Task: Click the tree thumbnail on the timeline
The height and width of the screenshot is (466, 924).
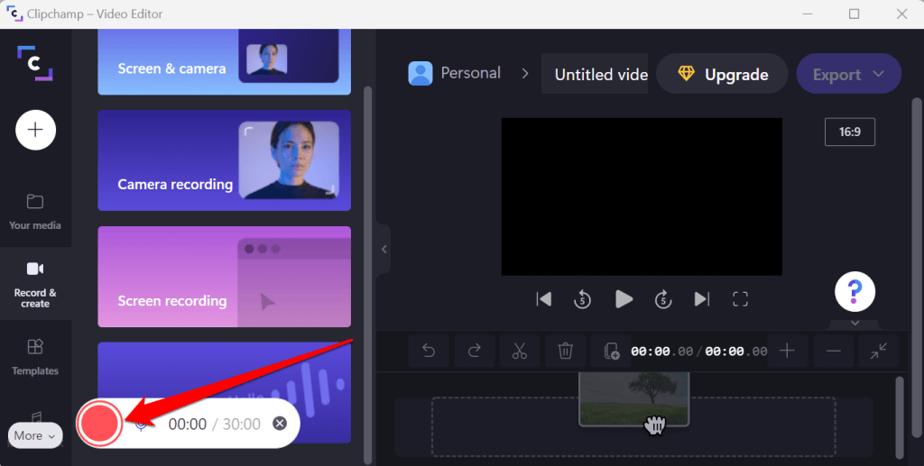Action: 634,398
